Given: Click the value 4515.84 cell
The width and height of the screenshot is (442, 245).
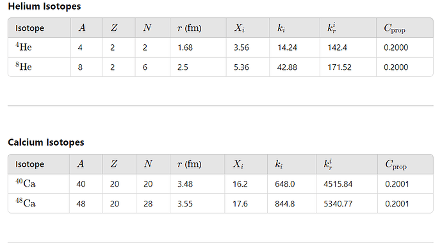Looking at the screenshot, I should (347, 183).
